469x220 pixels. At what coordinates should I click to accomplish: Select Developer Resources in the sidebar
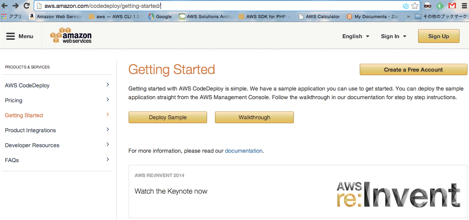tap(32, 145)
